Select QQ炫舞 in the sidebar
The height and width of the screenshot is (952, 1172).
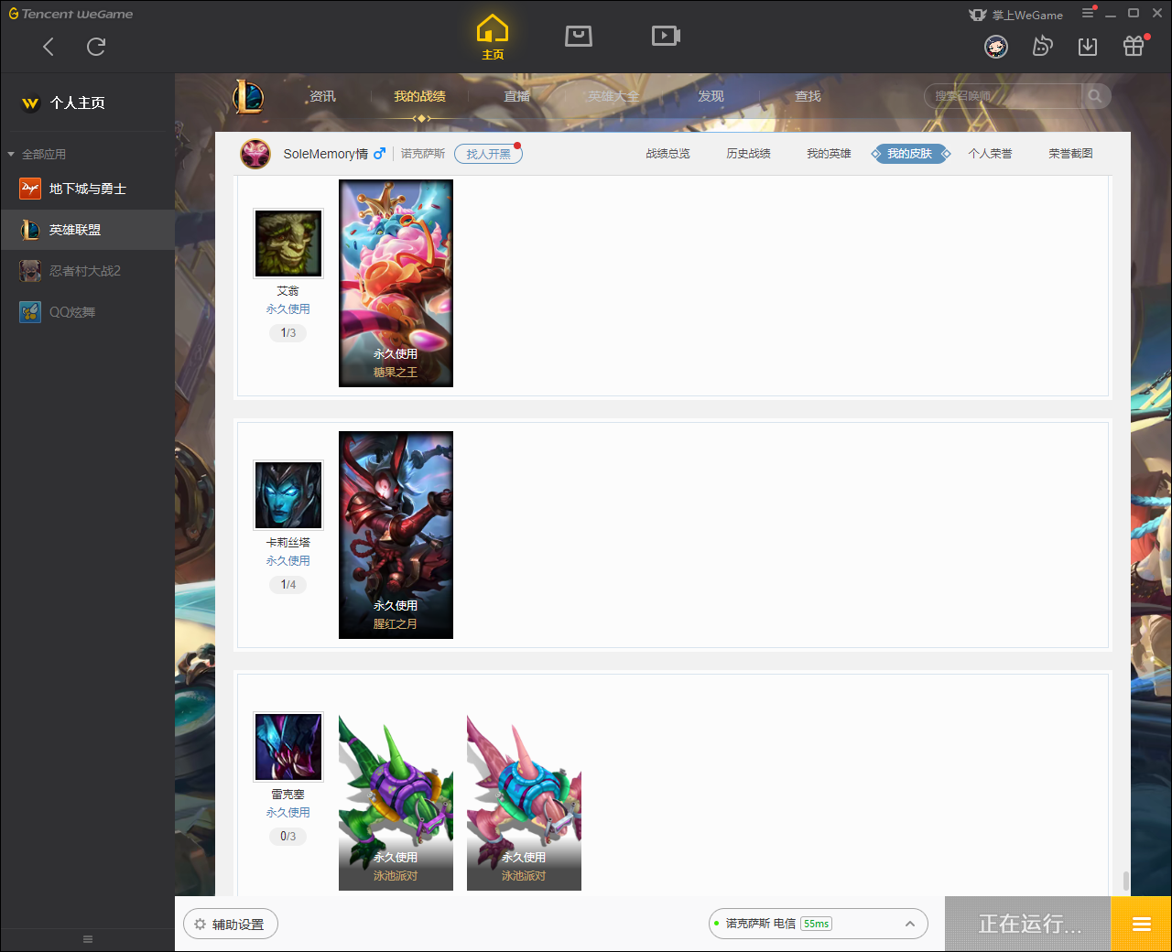88,312
